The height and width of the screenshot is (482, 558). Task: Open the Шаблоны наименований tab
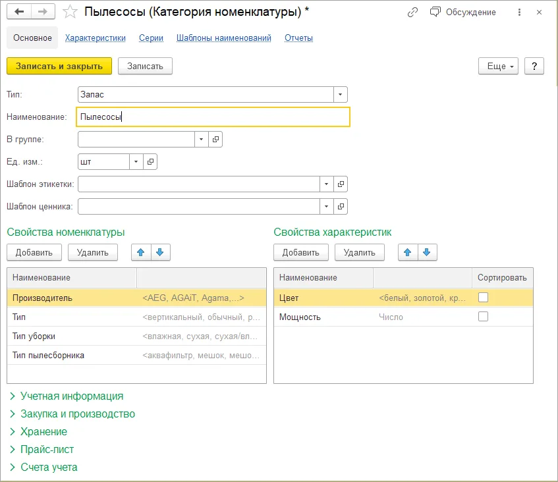point(224,38)
